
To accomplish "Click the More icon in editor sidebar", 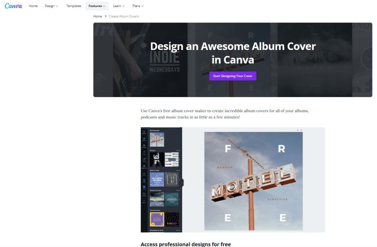I will 144,201.
